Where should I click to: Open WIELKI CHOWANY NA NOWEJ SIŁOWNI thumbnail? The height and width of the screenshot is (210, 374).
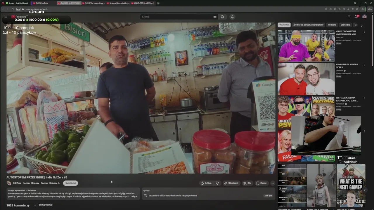click(306, 46)
